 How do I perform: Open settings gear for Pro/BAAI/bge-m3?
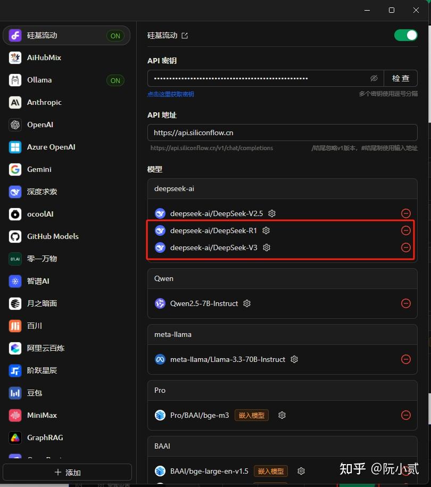coord(282,415)
